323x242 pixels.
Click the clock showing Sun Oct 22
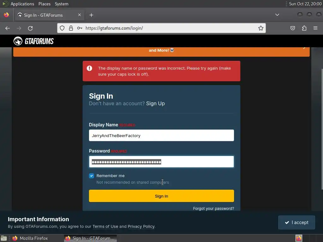click(x=305, y=4)
